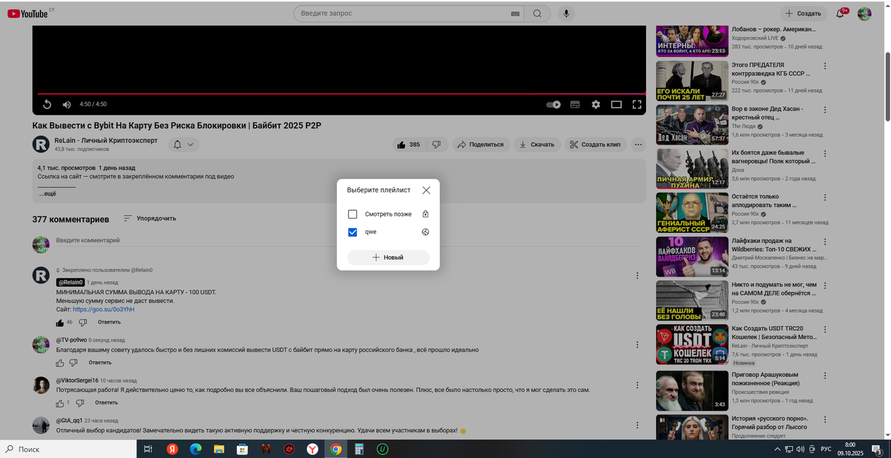This screenshot has height=458, width=891.
Task: Expand the subscription bell notification dropdown
Action: click(182, 145)
